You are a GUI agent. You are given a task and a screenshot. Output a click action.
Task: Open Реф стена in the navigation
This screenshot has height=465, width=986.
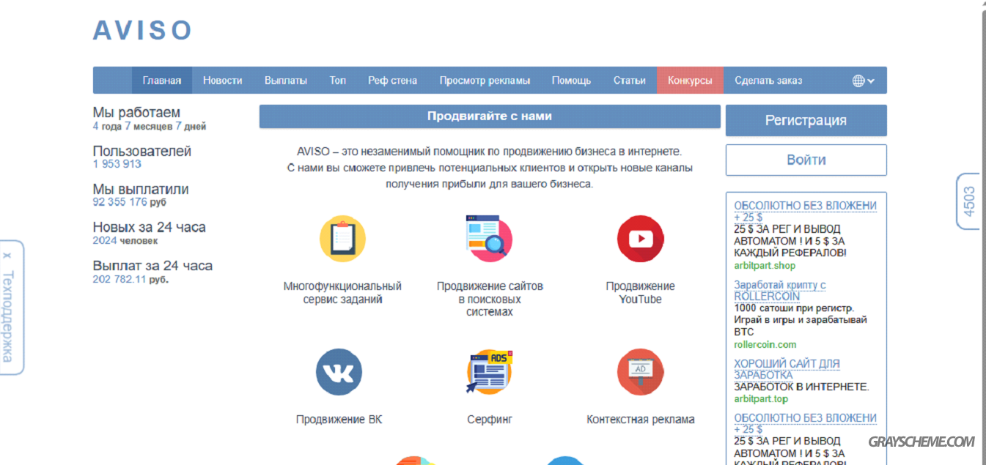(x=393, y=81)
